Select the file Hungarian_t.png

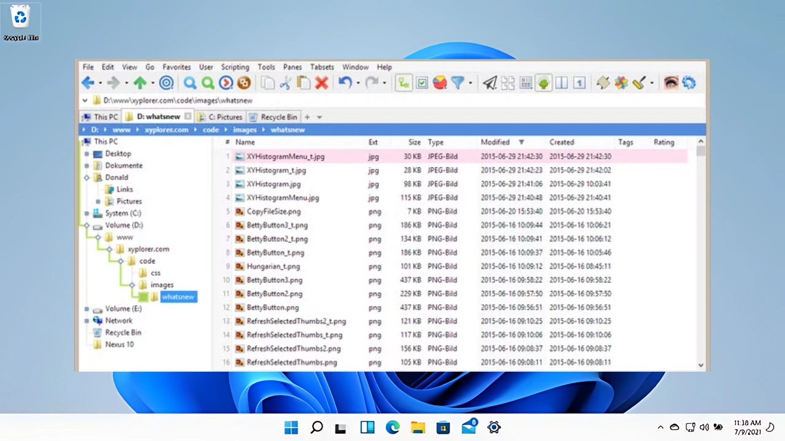[x=273, y=266]
